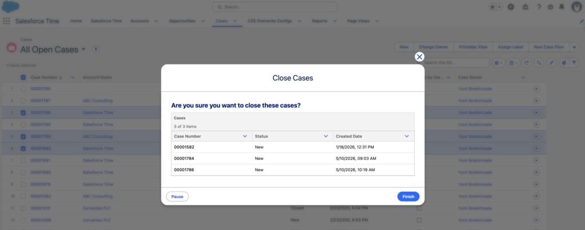The height and width of the screenshot is (230, 585).
Task: Click the global Search field
Action: (275, 7)
